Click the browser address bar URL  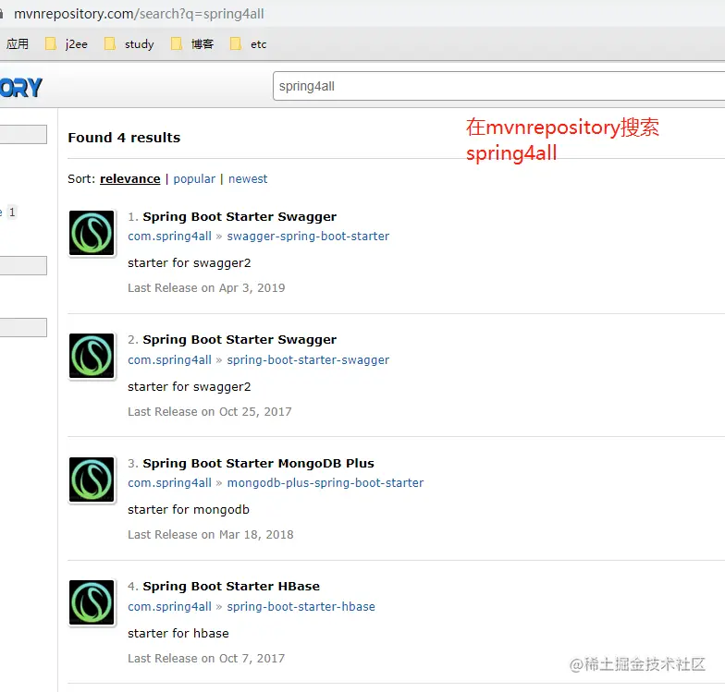point(139,14)
